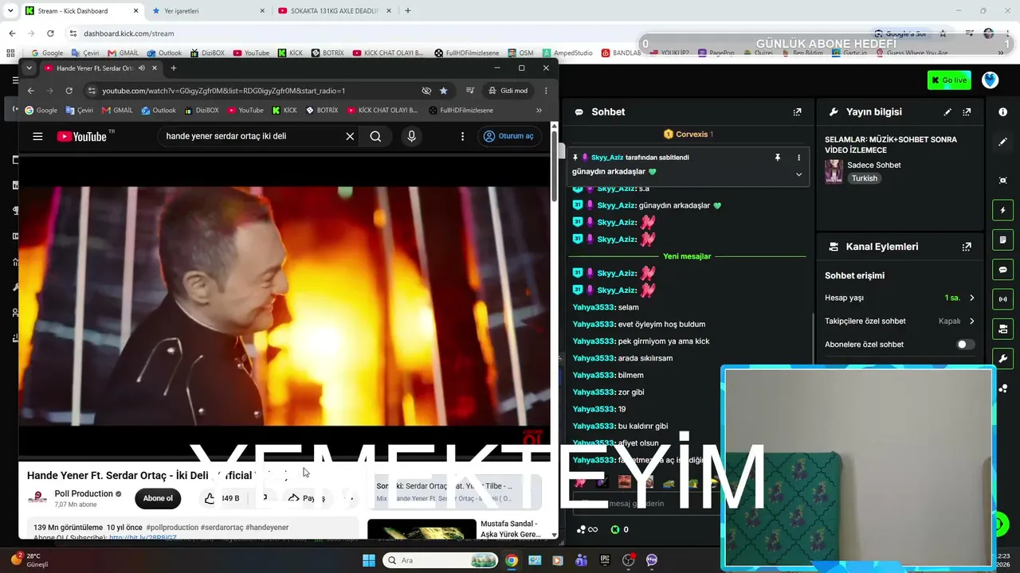Viewport: 1020px width, 573px height.
Task: Open the Gizli mod incognito indicator
Action: click(508, 91)
